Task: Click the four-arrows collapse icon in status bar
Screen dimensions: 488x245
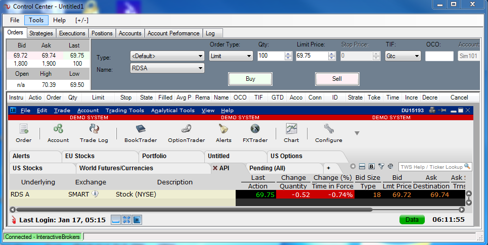Action: (x=126, y=220)
